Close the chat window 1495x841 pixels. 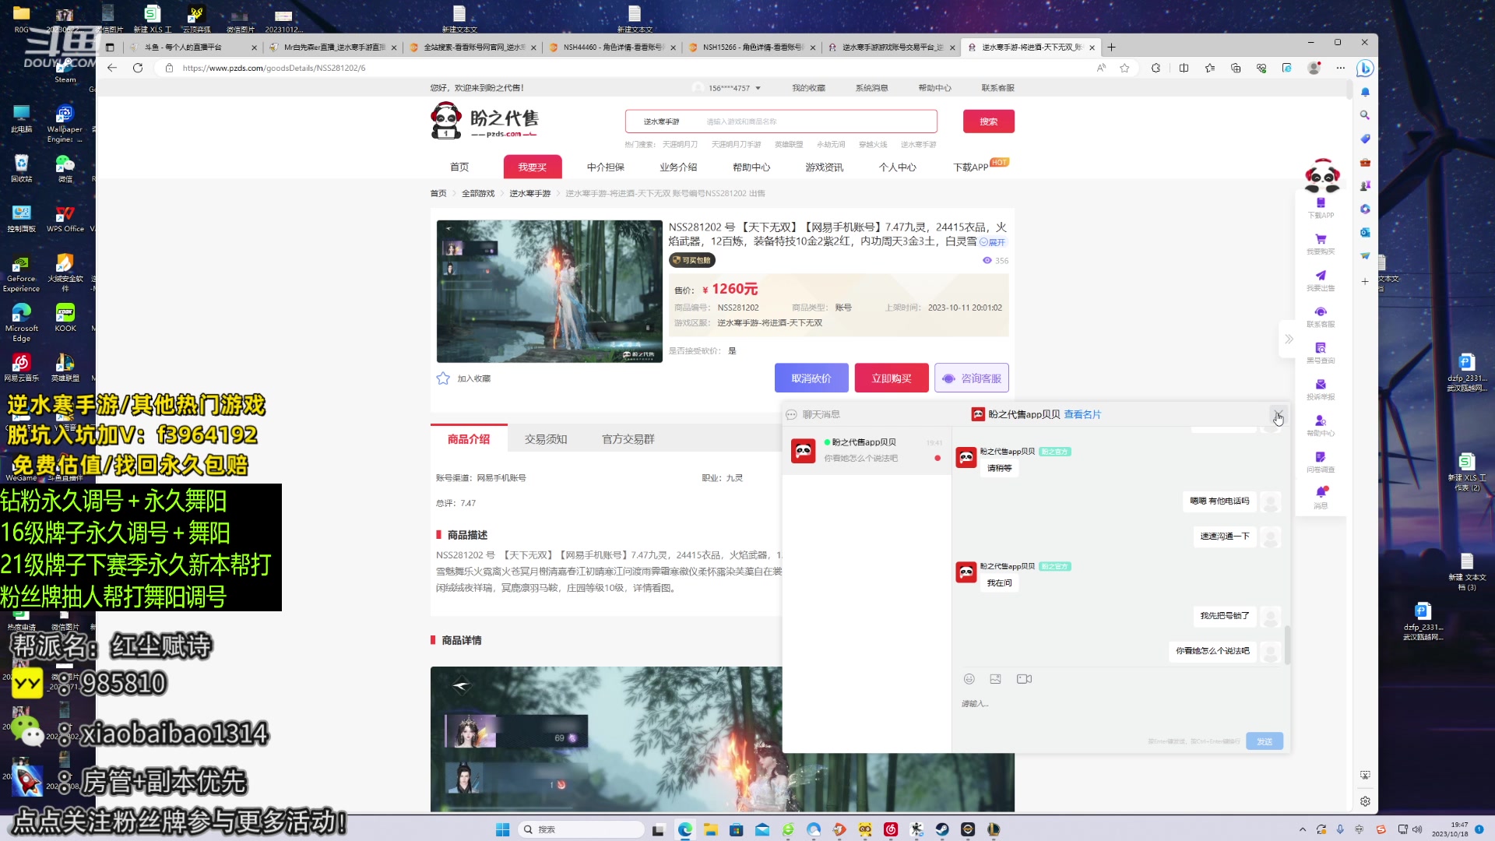click(1278, 414)
